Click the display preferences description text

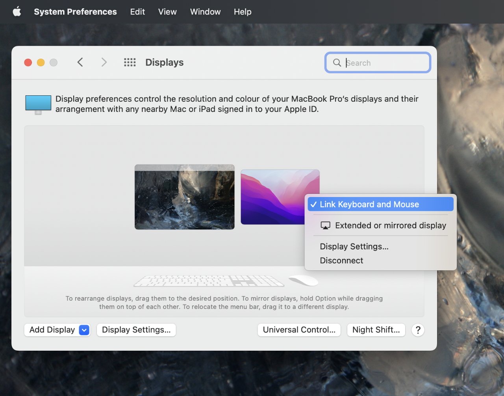[x=237, y=104]
